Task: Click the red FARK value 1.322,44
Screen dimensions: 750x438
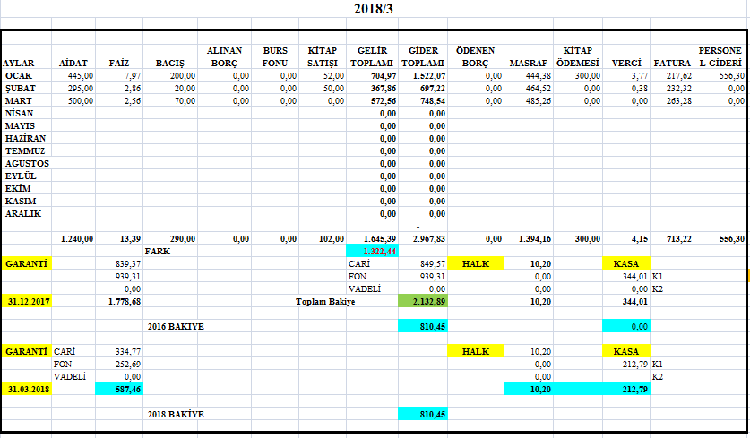Action: [372, 251]
